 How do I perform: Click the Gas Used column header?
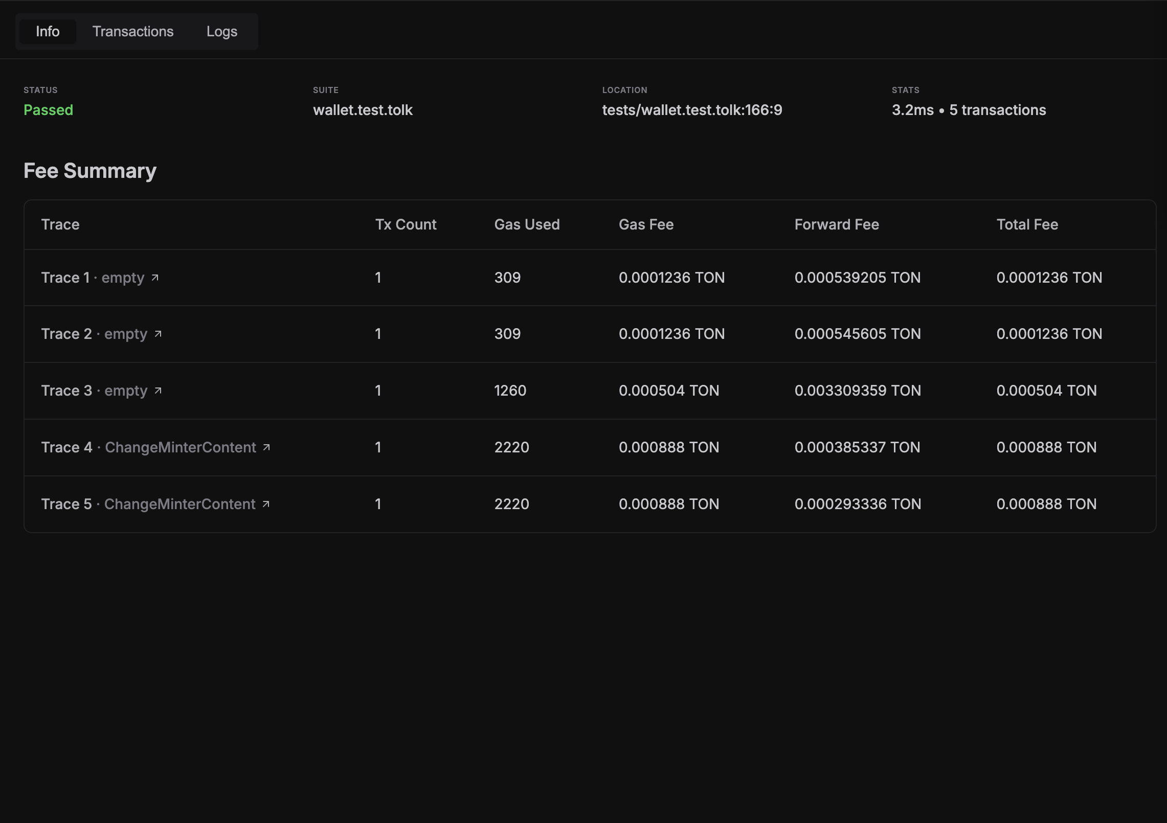coord(527,224)
